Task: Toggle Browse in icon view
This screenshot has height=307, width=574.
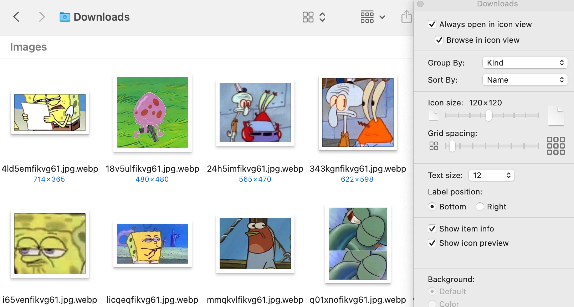Action: pyautogui.click(x=439, y=40)
